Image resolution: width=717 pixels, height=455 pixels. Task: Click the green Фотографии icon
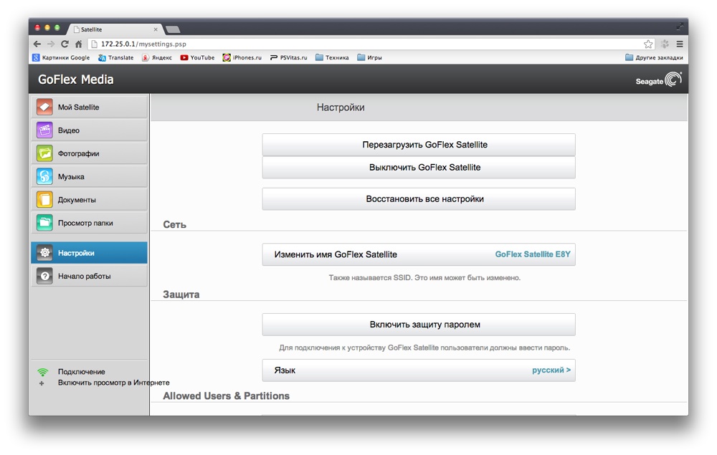(x=44, y=153)
